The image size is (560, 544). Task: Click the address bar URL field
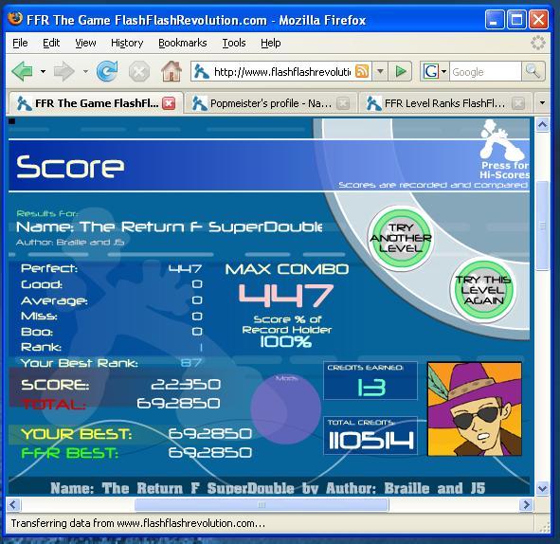tap(281, 72)
